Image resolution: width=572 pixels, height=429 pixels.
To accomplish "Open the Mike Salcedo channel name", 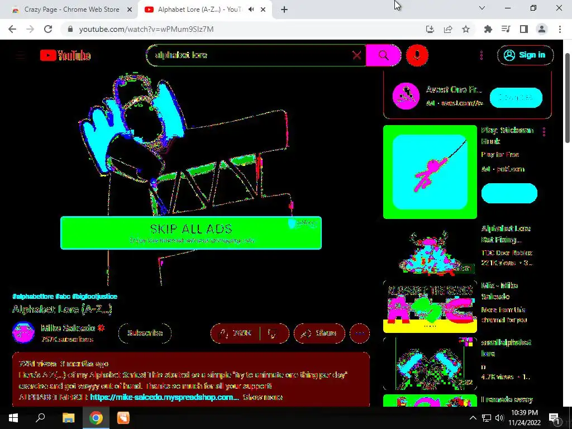I will [x=68, y=328].
